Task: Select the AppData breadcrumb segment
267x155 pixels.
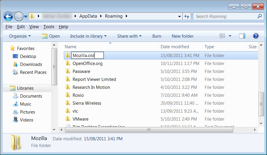Action: click(88, 16)
